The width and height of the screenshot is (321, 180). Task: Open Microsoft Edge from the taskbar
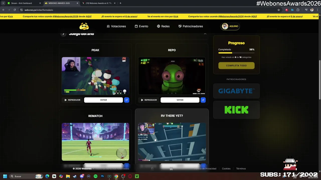click(47, 176)
